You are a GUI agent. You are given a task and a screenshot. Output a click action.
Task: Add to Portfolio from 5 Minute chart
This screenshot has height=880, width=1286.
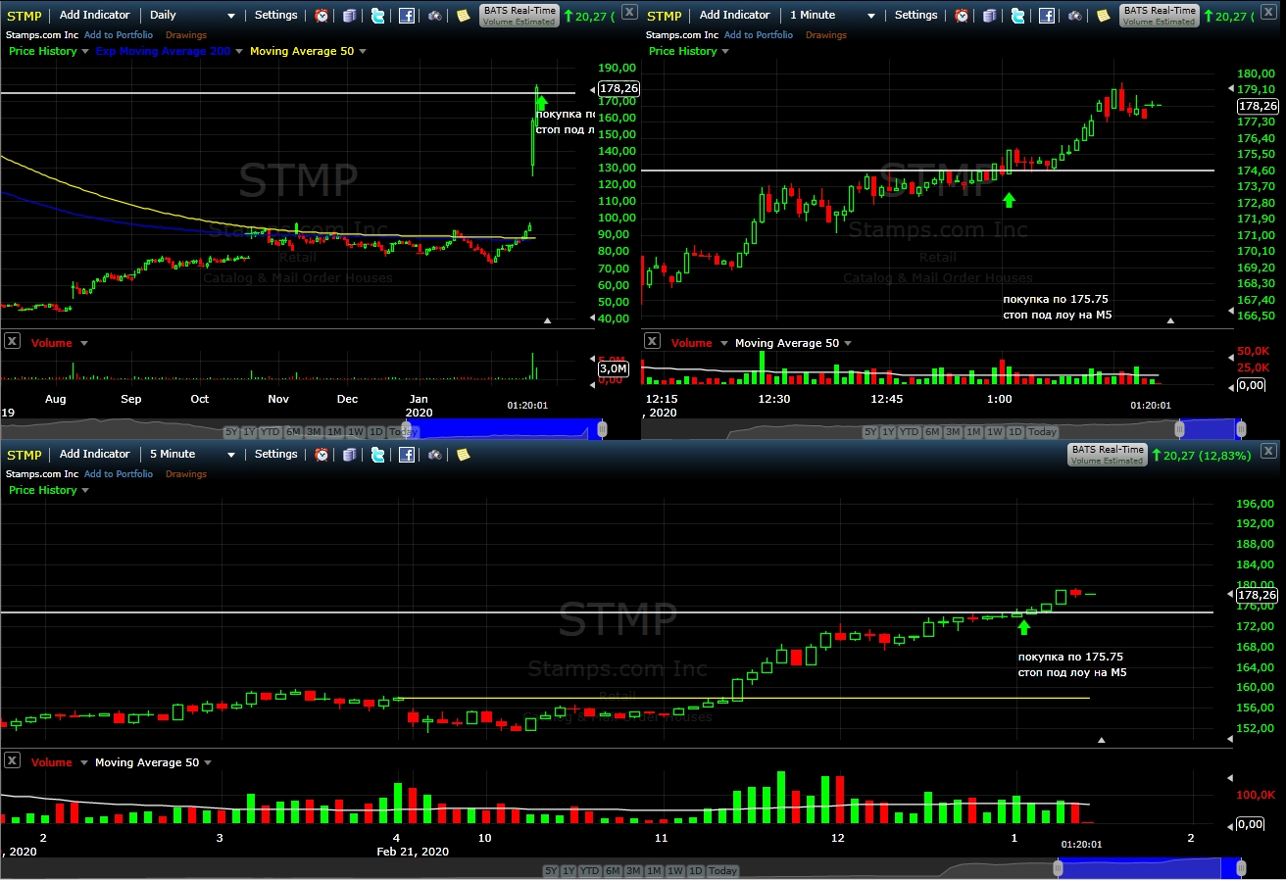[x=119, y=474]
